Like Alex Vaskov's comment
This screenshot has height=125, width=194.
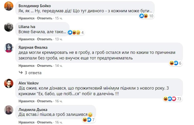click(26, 101)
